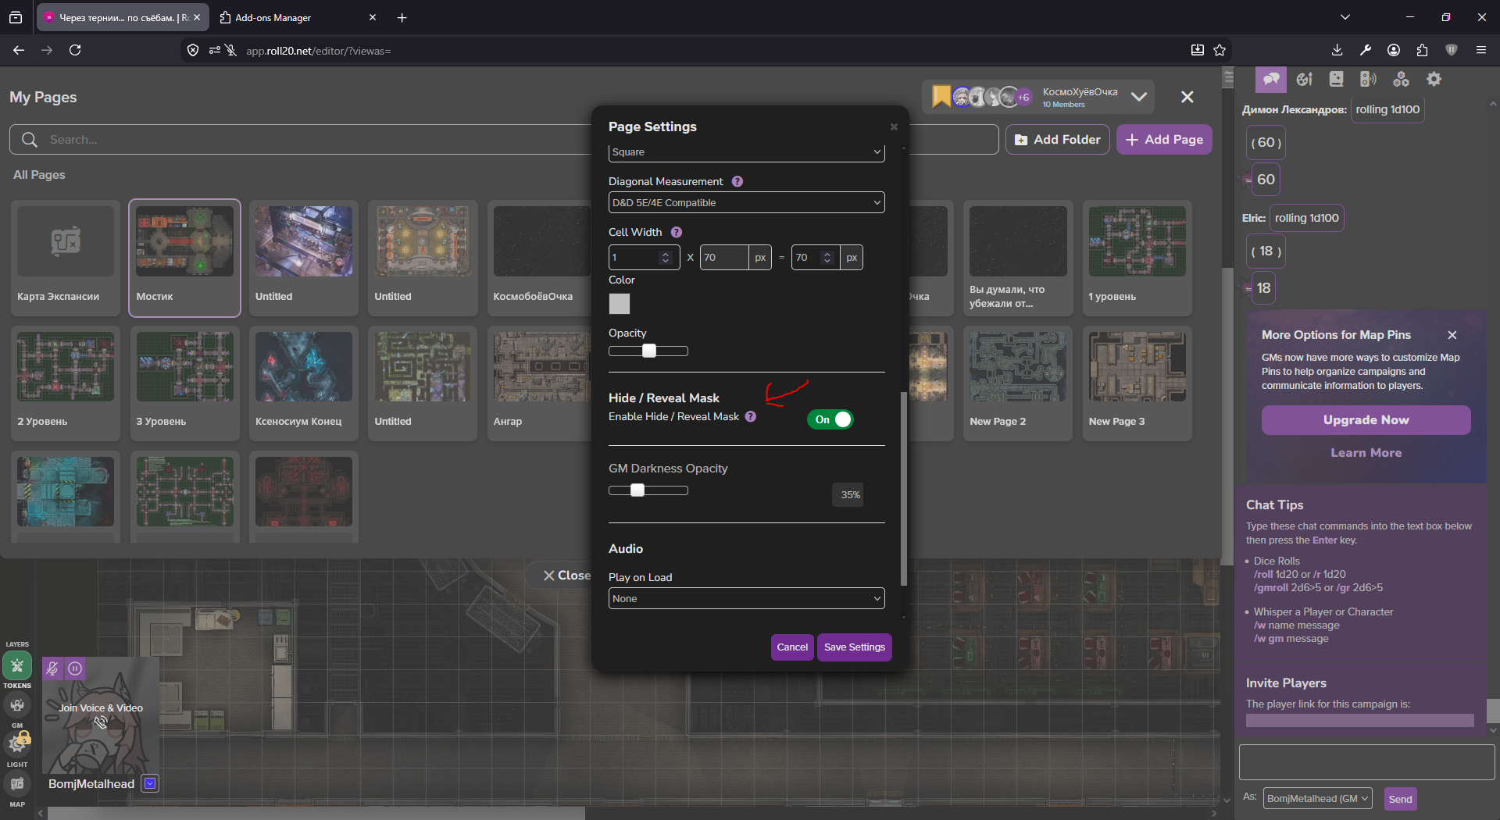This screenshot has width=1500, height=820.
Task: Open the browser tab list dropdown chevron
Action: pyautogui.click(x=1345, y=17)
